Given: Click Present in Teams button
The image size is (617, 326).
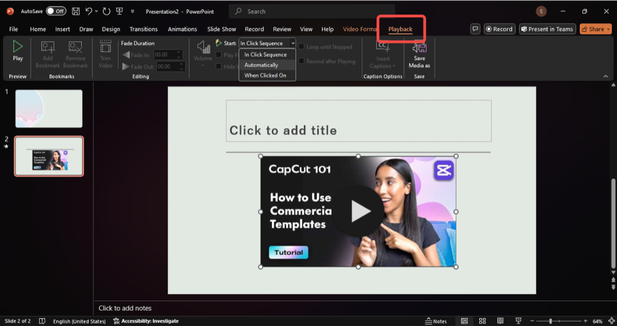Looking at the screenshot, I should click(x=547, y=29).
